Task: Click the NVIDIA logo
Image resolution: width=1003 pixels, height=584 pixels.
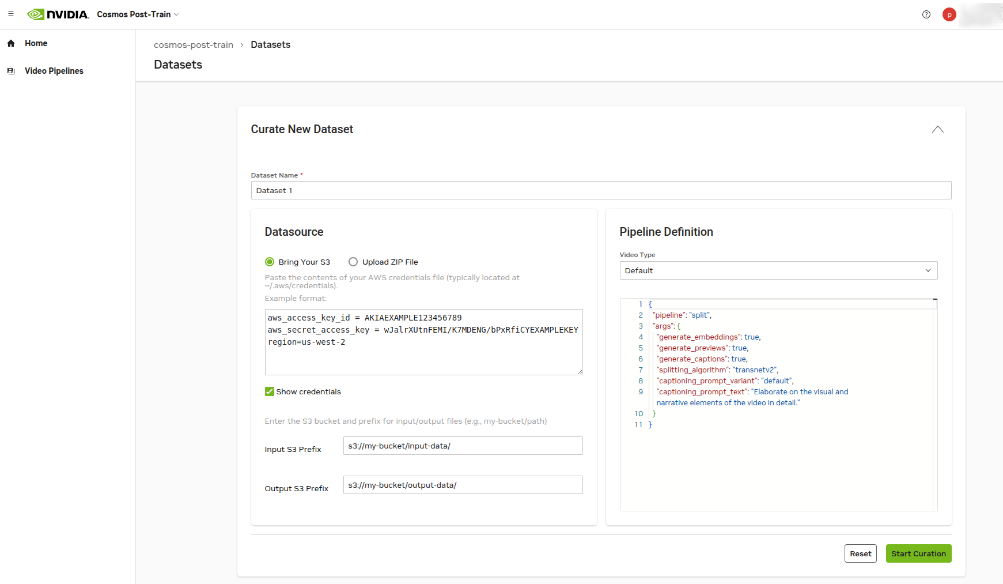Action: pyautogui.click(x=58, y=14)
